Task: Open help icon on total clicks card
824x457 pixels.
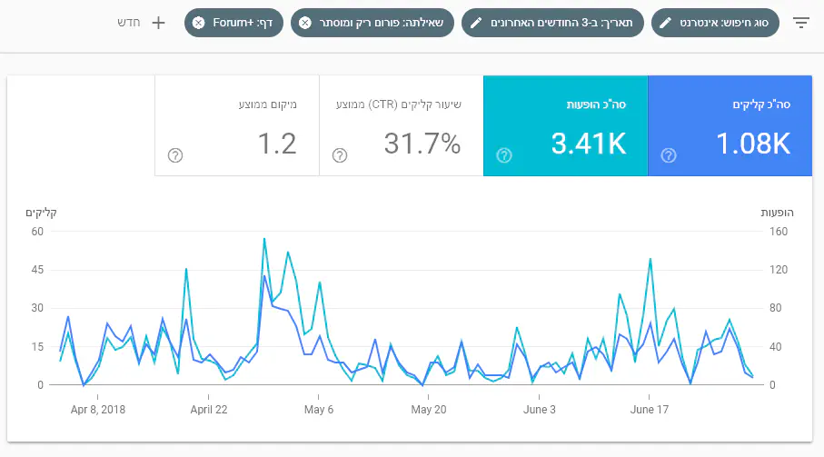Action: pos(669,155)
